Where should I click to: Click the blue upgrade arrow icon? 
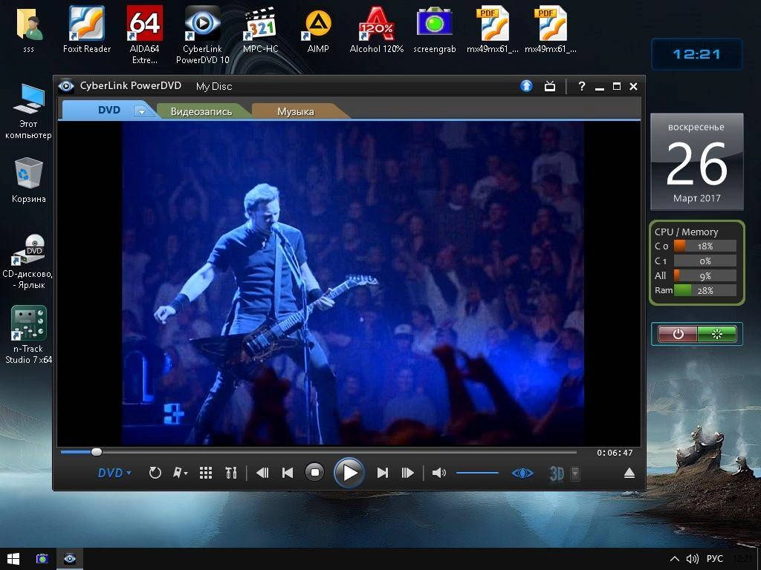pos(527,86)
